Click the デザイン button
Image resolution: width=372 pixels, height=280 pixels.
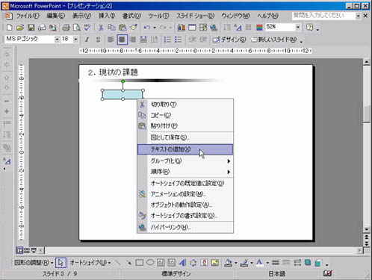tap(229, 40)
